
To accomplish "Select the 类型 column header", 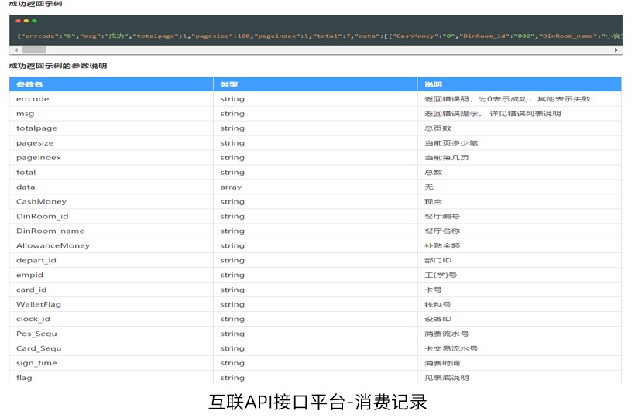I will [x=229, y=84].
